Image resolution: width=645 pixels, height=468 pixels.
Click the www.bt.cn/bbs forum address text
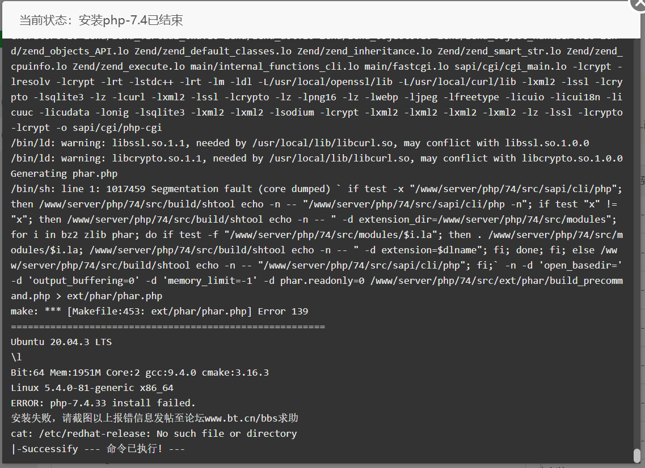(x=251, y=418)
